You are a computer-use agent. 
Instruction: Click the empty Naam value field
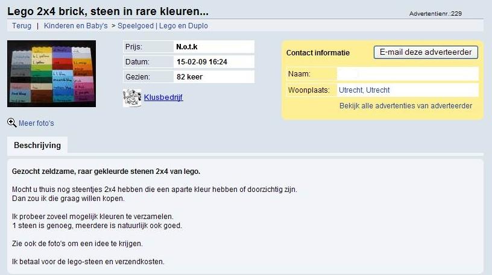point(408,74)
